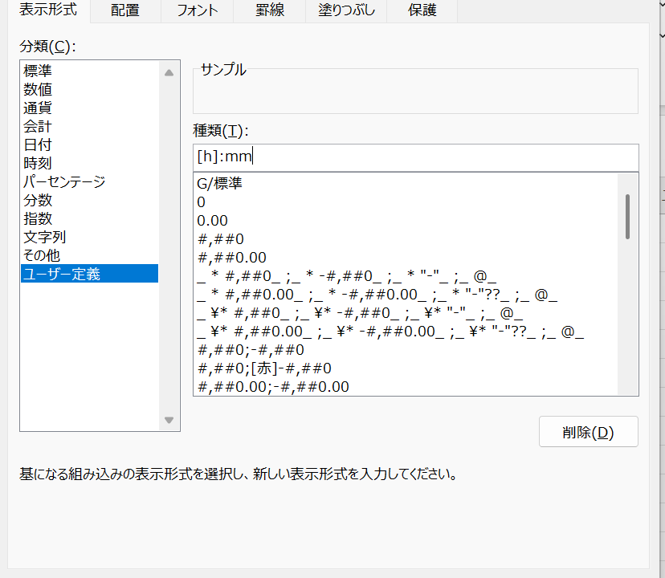The height and width of the screenshot is (578, 665).
Task: Pick 日付 from the category list
Action: 38,144
